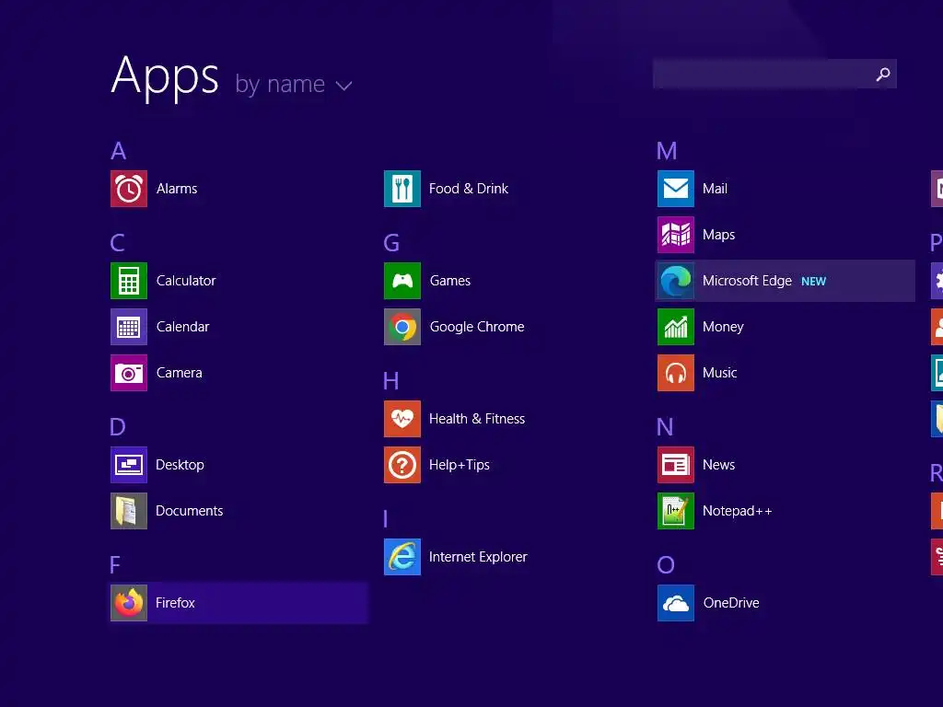Click inside the apps search field
The width and height of the screenshot is (943, 707).
coord(774,74)
